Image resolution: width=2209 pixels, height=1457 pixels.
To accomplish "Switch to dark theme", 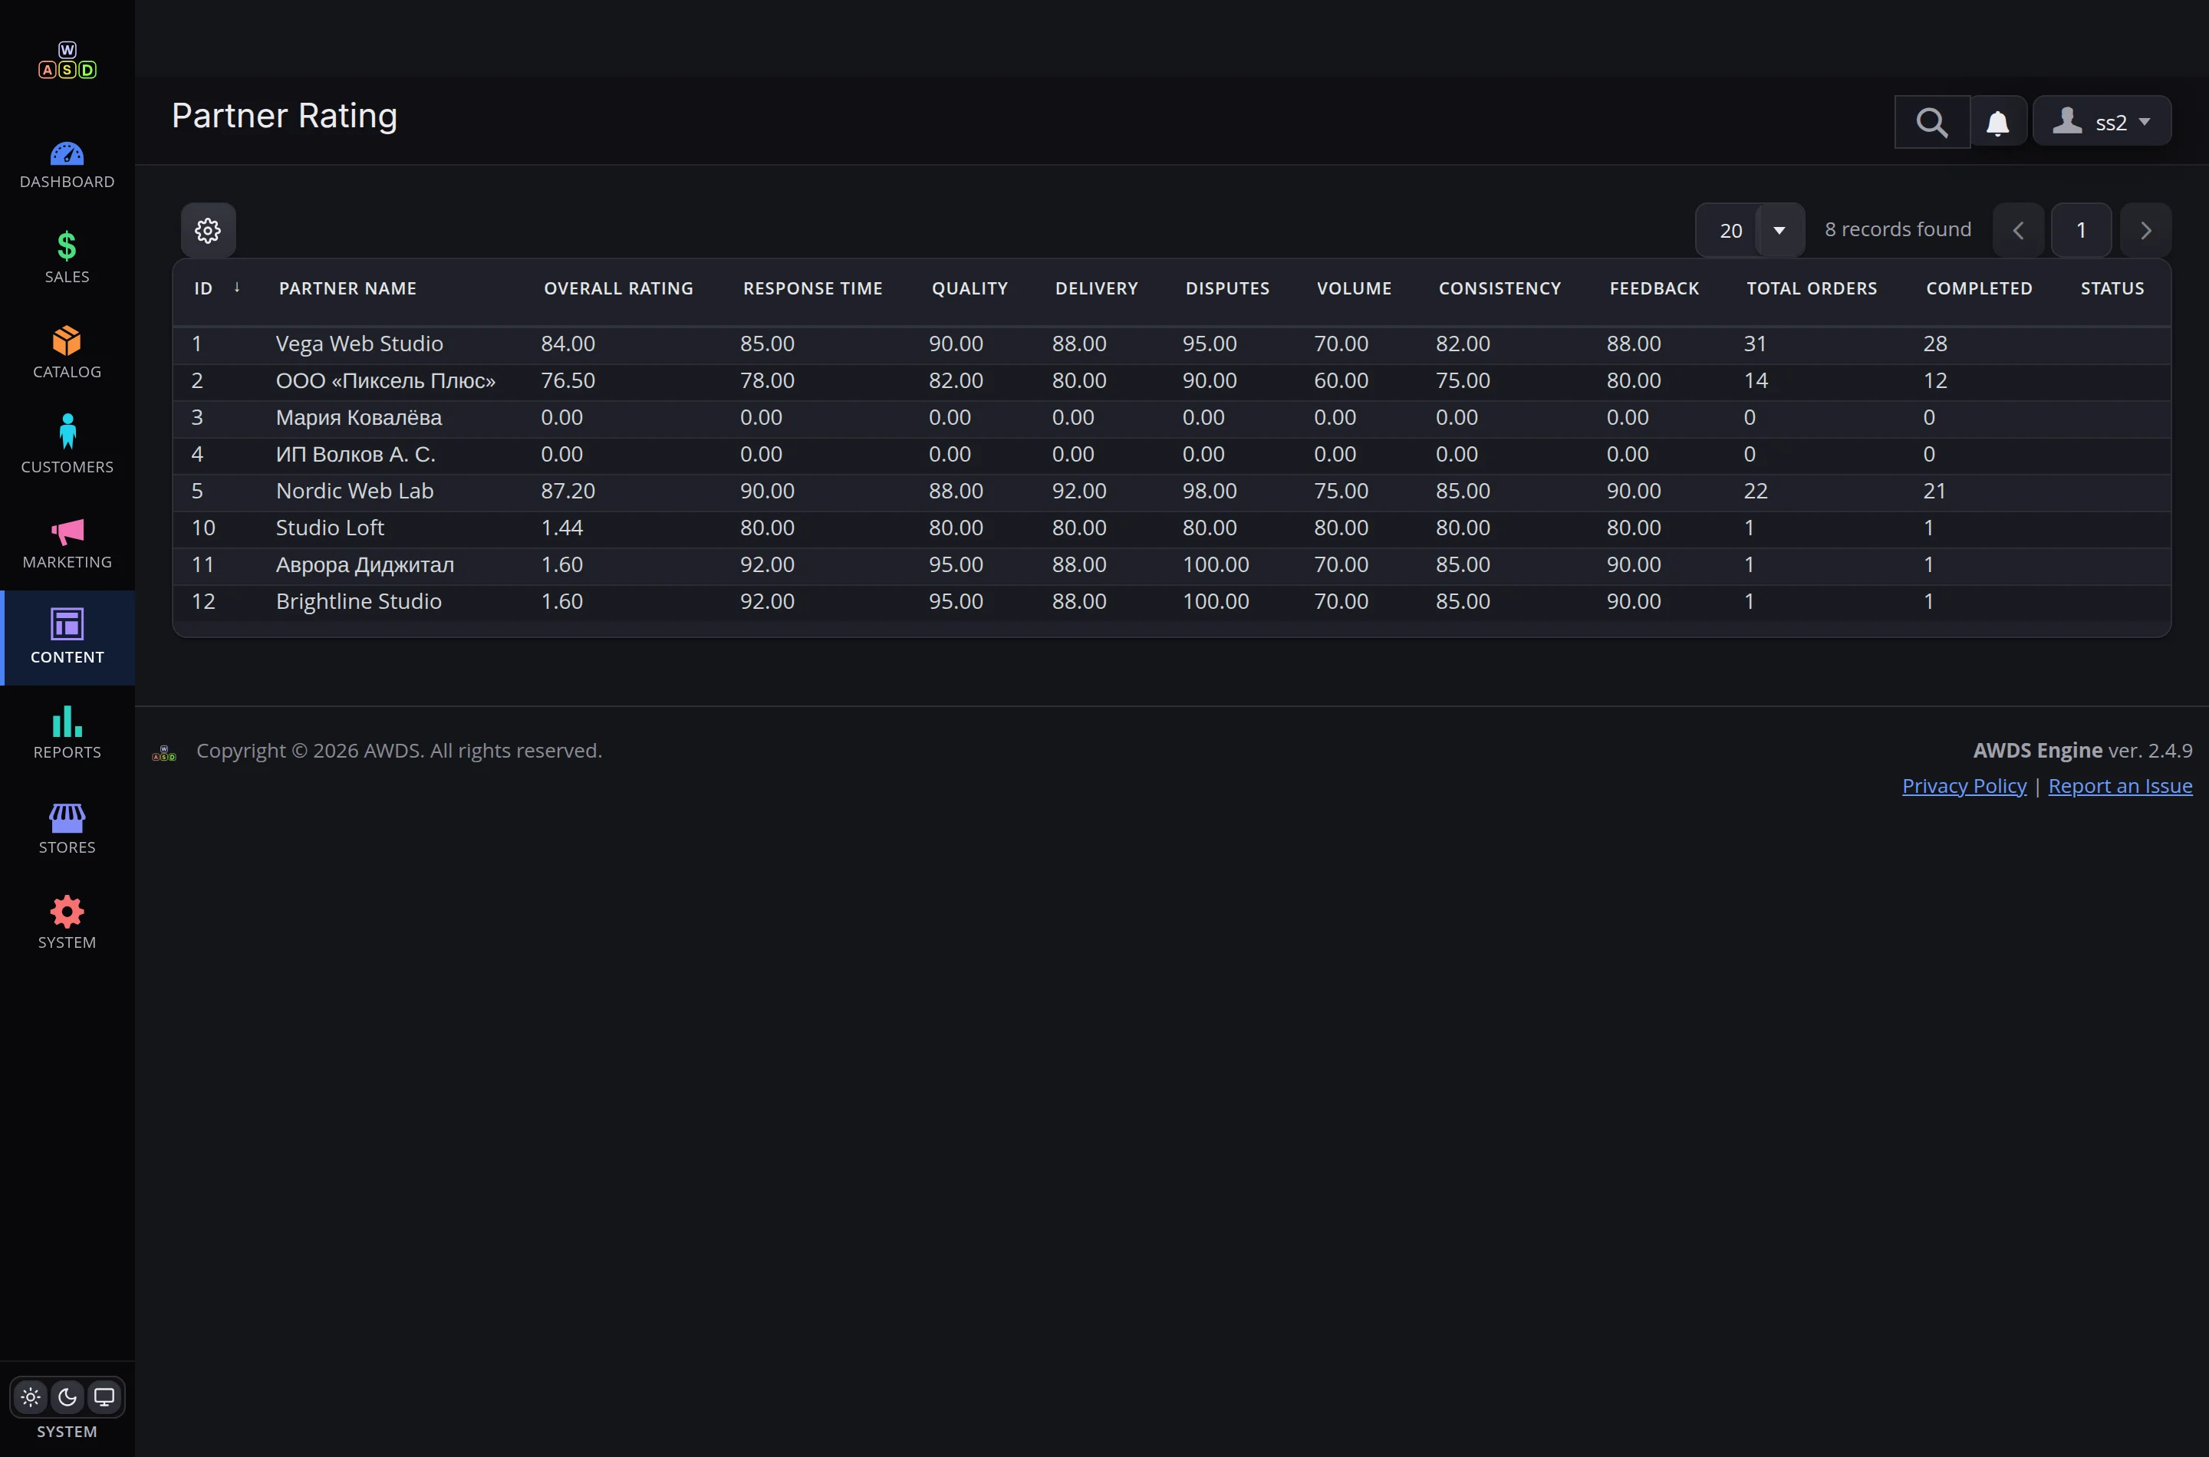I will [67, 1396].
